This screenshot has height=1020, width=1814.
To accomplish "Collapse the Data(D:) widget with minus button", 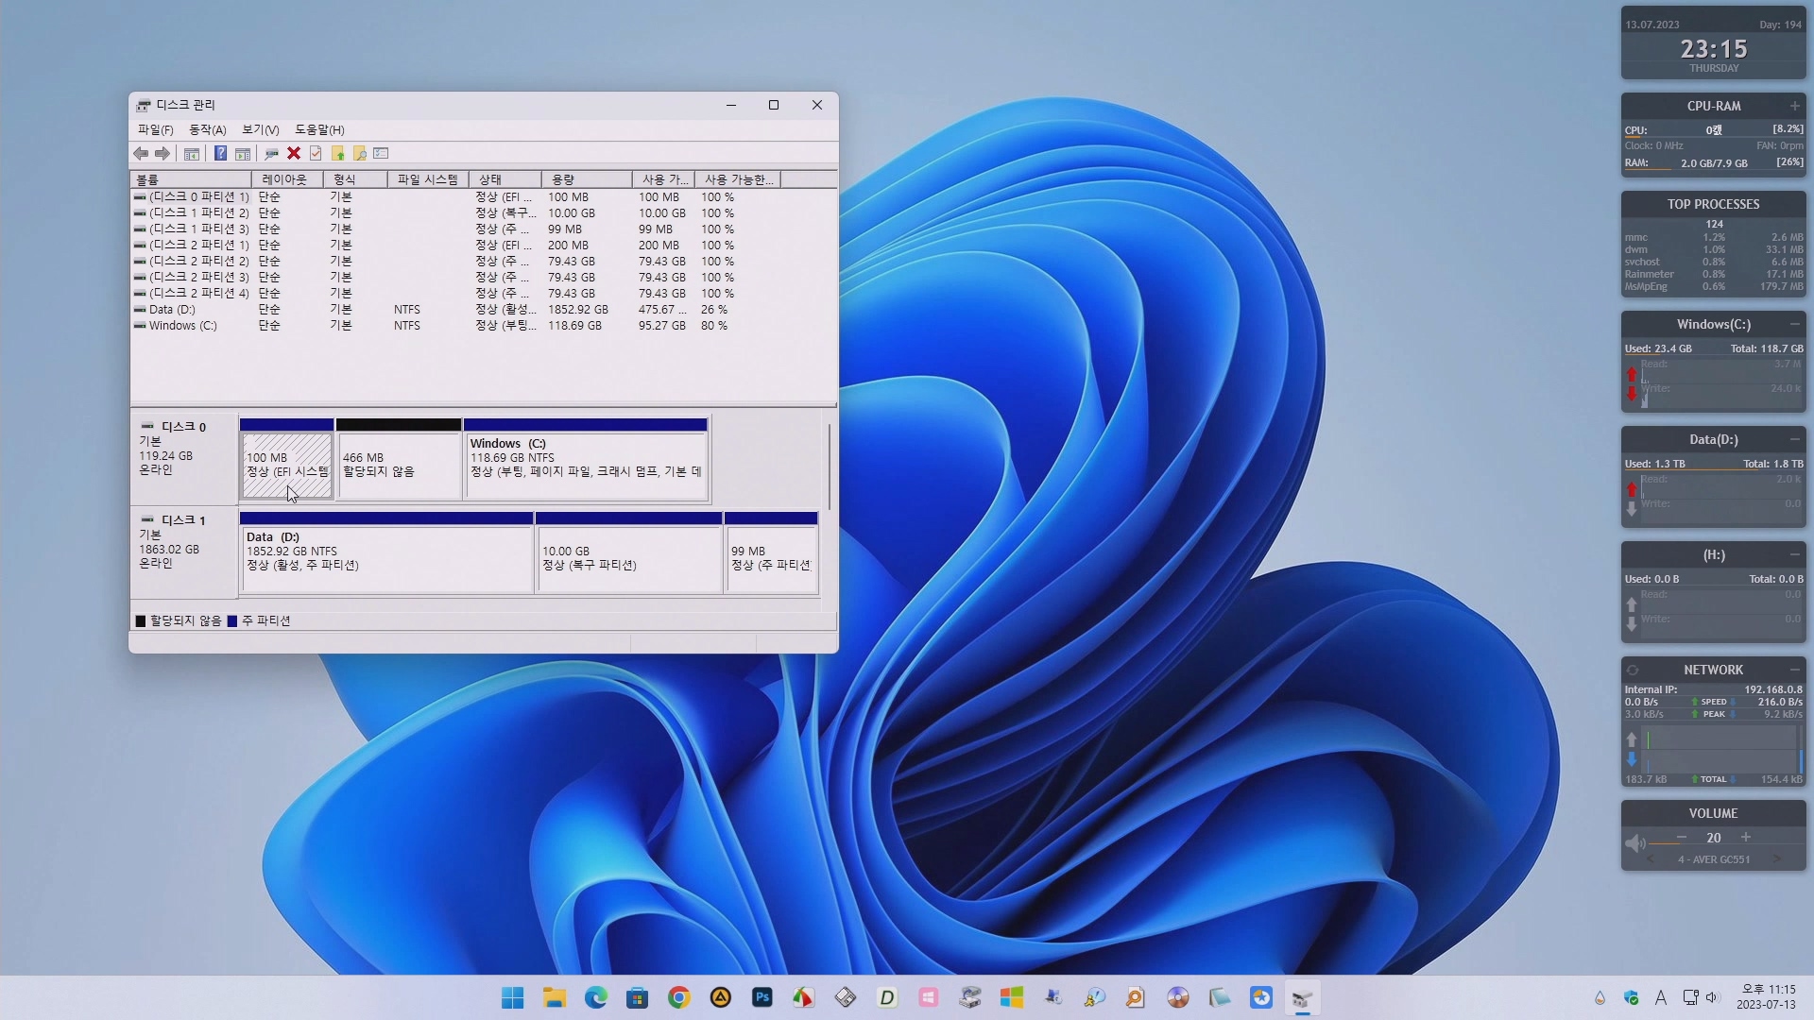I will point(1794,439).
